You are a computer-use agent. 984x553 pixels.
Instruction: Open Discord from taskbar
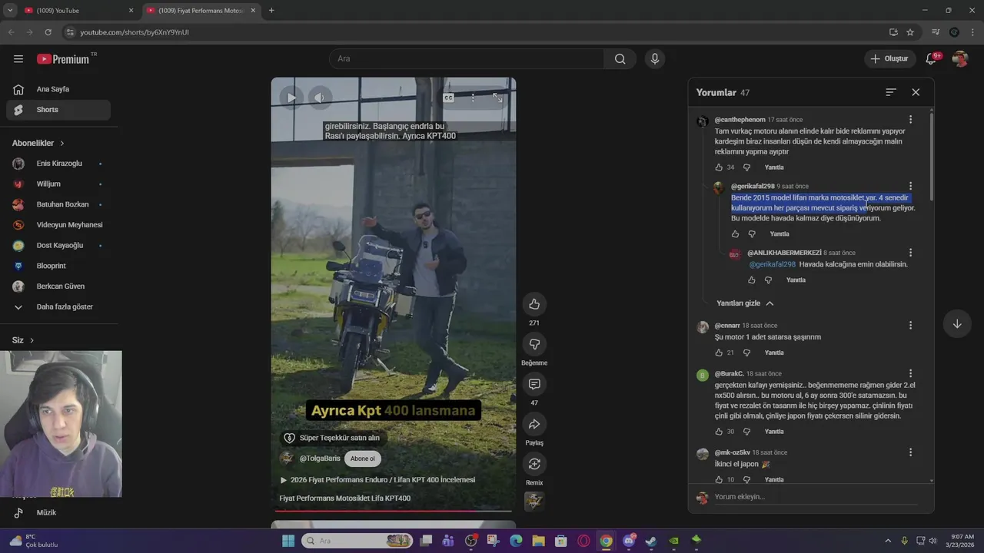pos(629,541)
